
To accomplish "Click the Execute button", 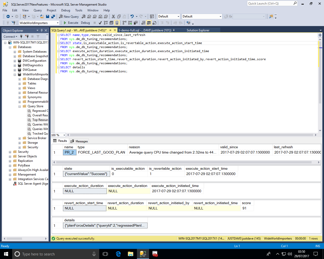I will coord(71,23).
